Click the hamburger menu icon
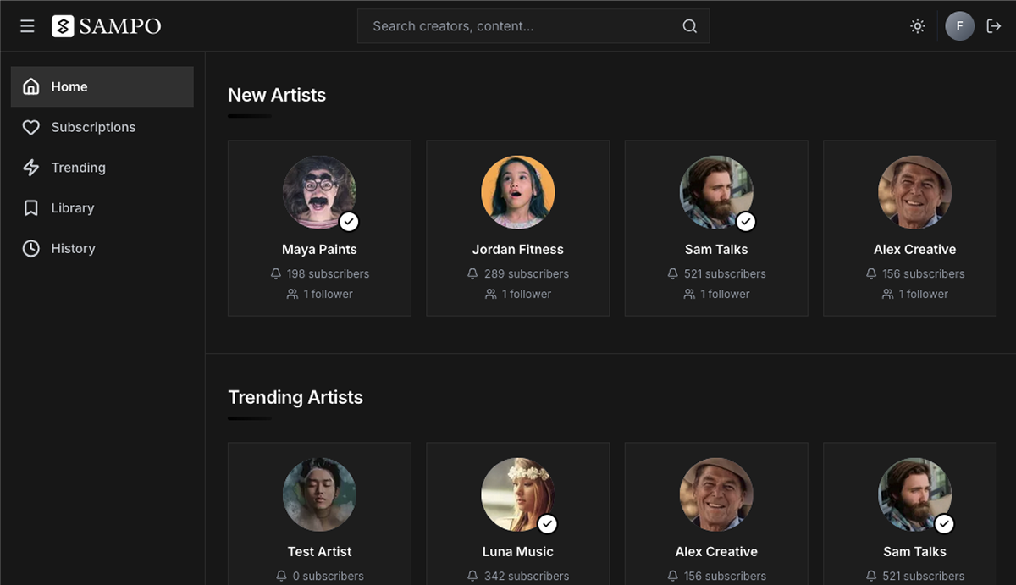This screenshot has height=585, width=1016. point(27,26)
